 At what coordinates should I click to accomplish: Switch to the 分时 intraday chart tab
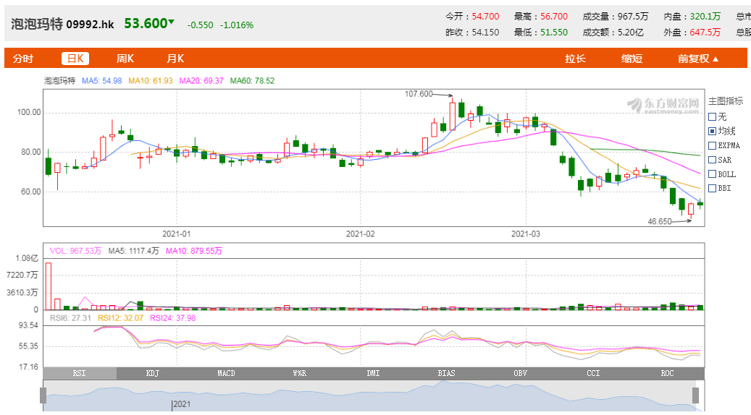pyautogui.click(x=23, y=59)
